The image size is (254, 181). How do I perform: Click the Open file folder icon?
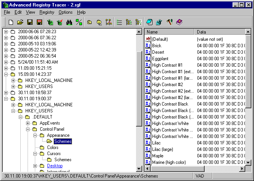click(20, 22)
